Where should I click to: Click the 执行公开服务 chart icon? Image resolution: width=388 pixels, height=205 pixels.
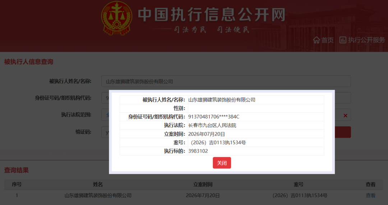pyautogui.click(x=343, y=40)
